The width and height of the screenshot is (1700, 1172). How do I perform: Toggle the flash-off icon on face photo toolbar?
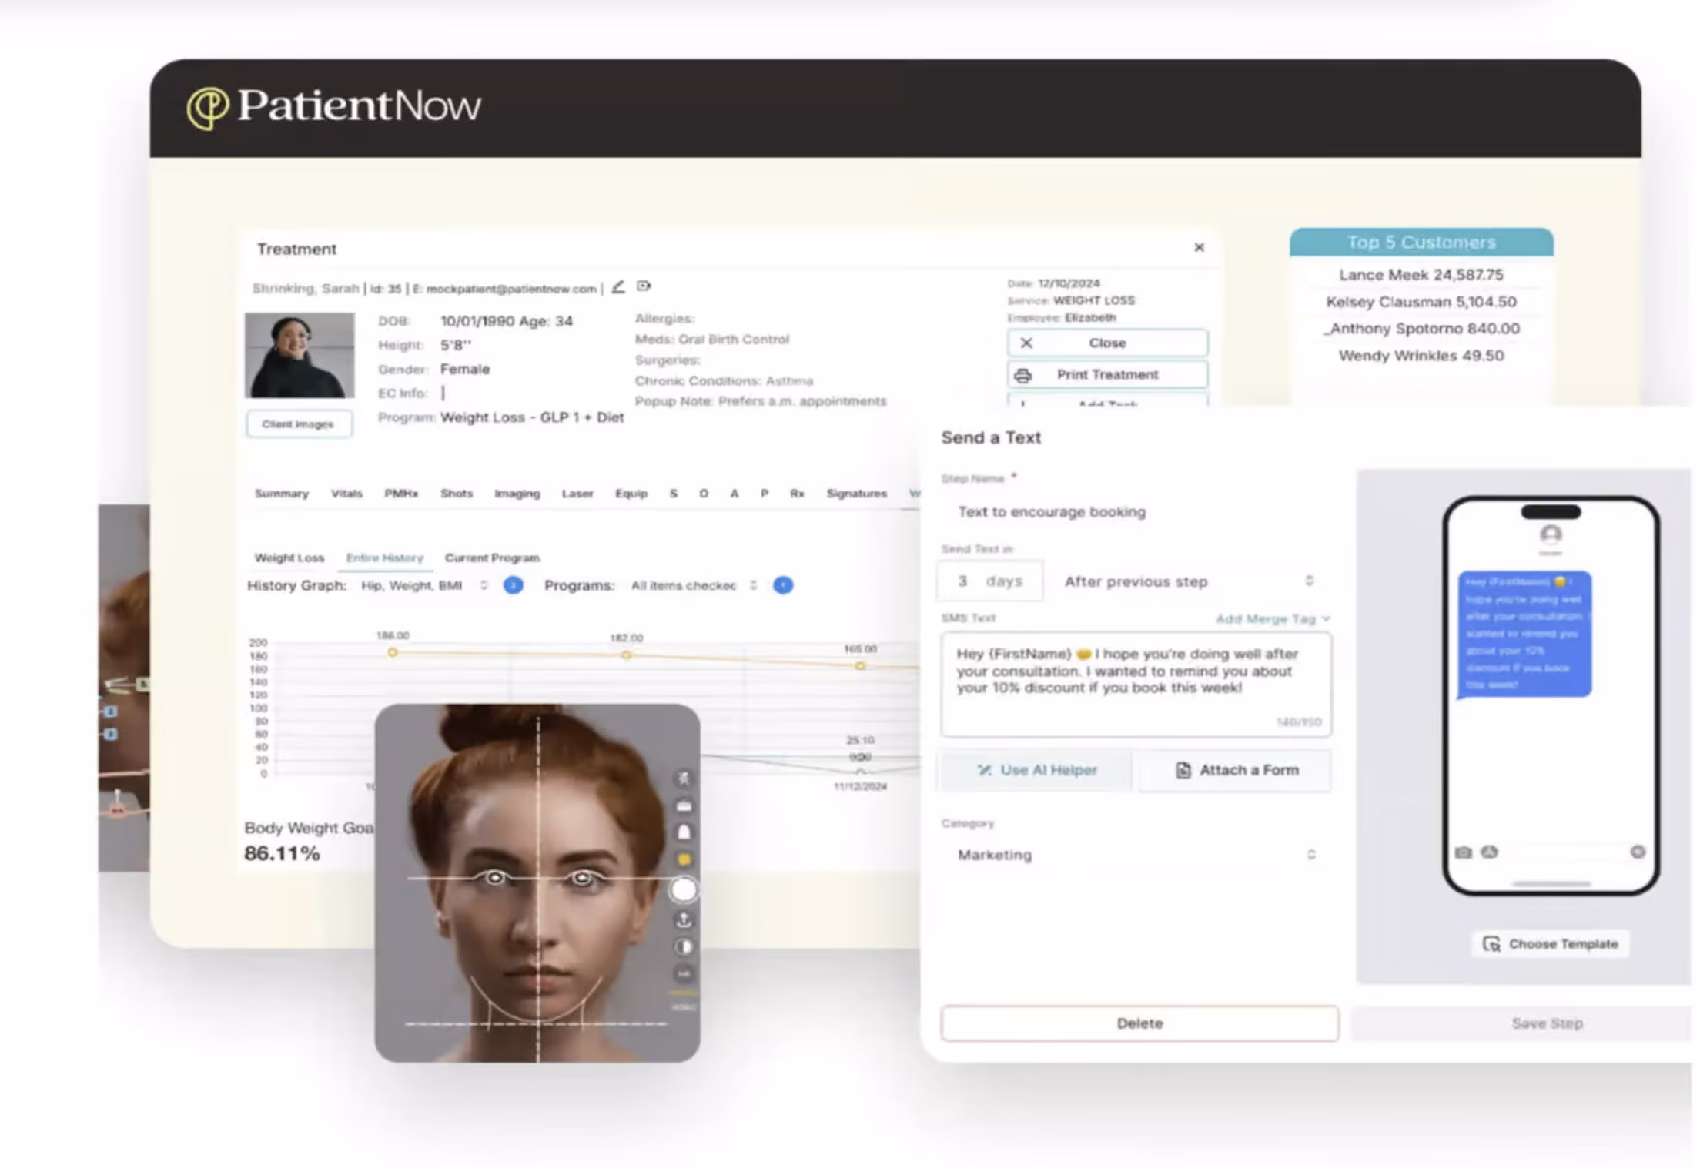[683, 778]
